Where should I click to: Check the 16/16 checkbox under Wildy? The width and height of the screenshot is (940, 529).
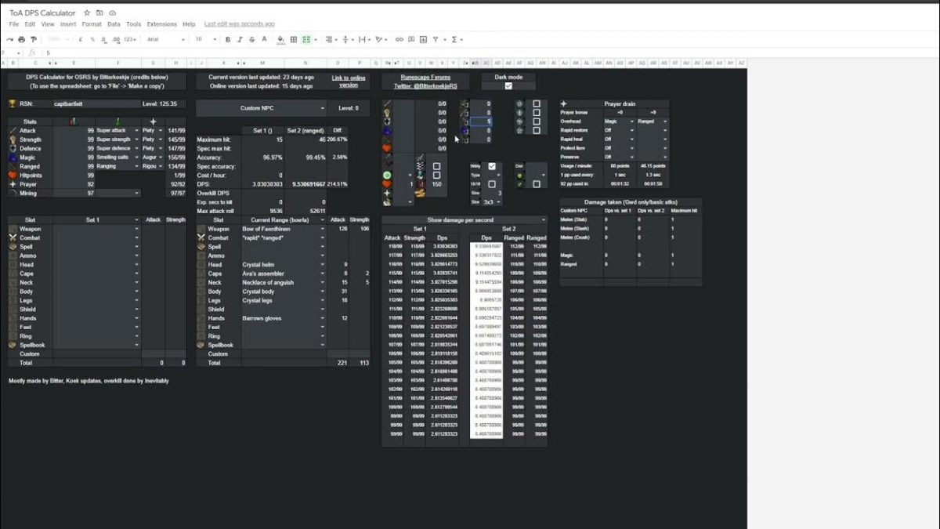tap(492, 185)
